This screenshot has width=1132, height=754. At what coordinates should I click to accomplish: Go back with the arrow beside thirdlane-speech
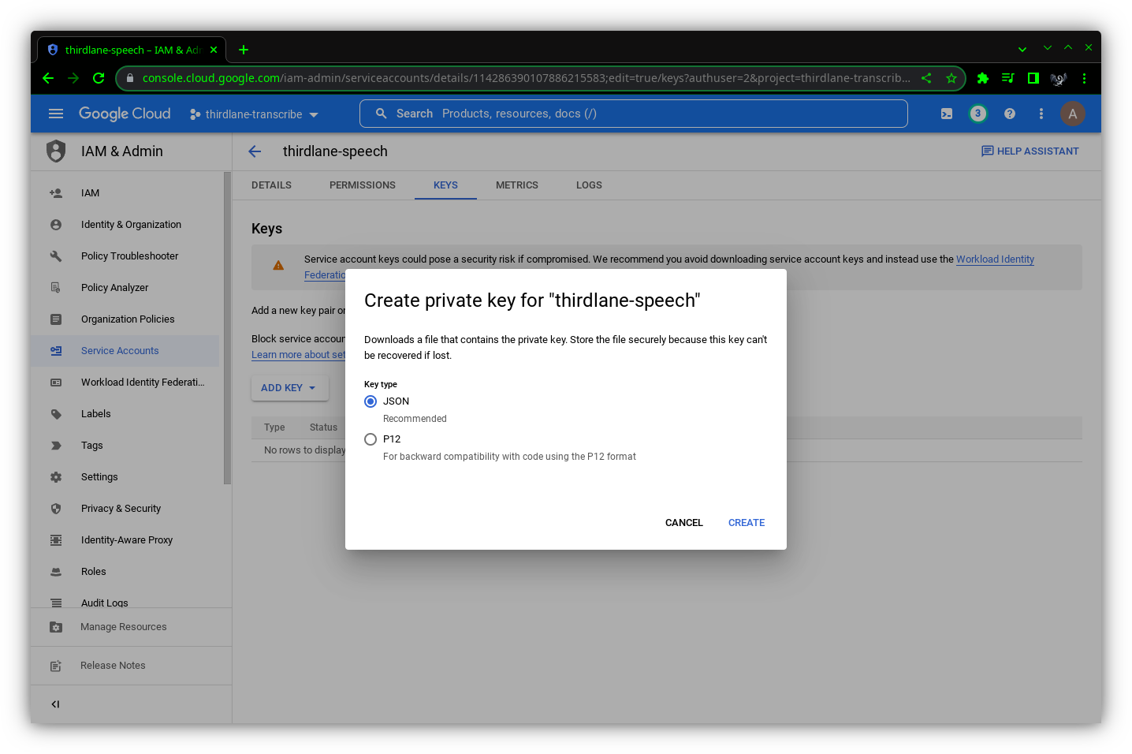(255, 151)
